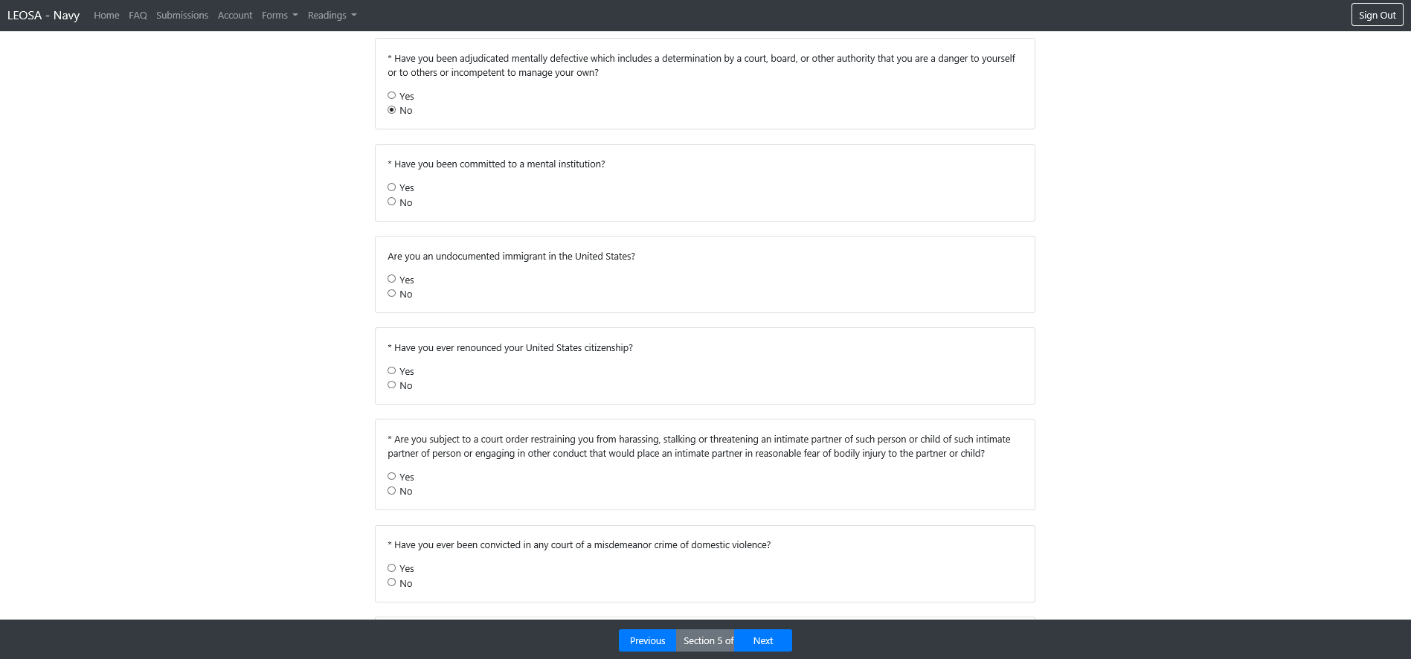Select Yes for adjudicated mentally defective question

[392, 96]
